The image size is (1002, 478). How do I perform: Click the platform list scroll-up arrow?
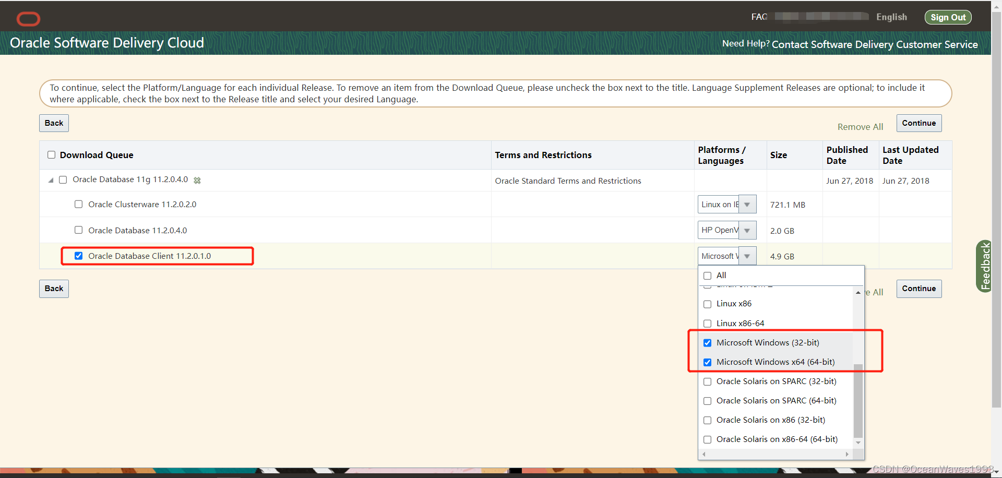coord(858,293)
